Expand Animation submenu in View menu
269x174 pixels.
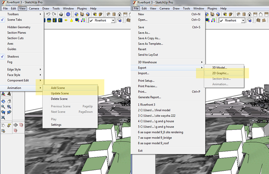click(22, 88)
